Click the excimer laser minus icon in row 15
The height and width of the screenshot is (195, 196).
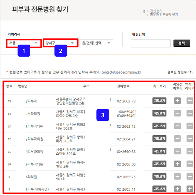coord(190,101)
